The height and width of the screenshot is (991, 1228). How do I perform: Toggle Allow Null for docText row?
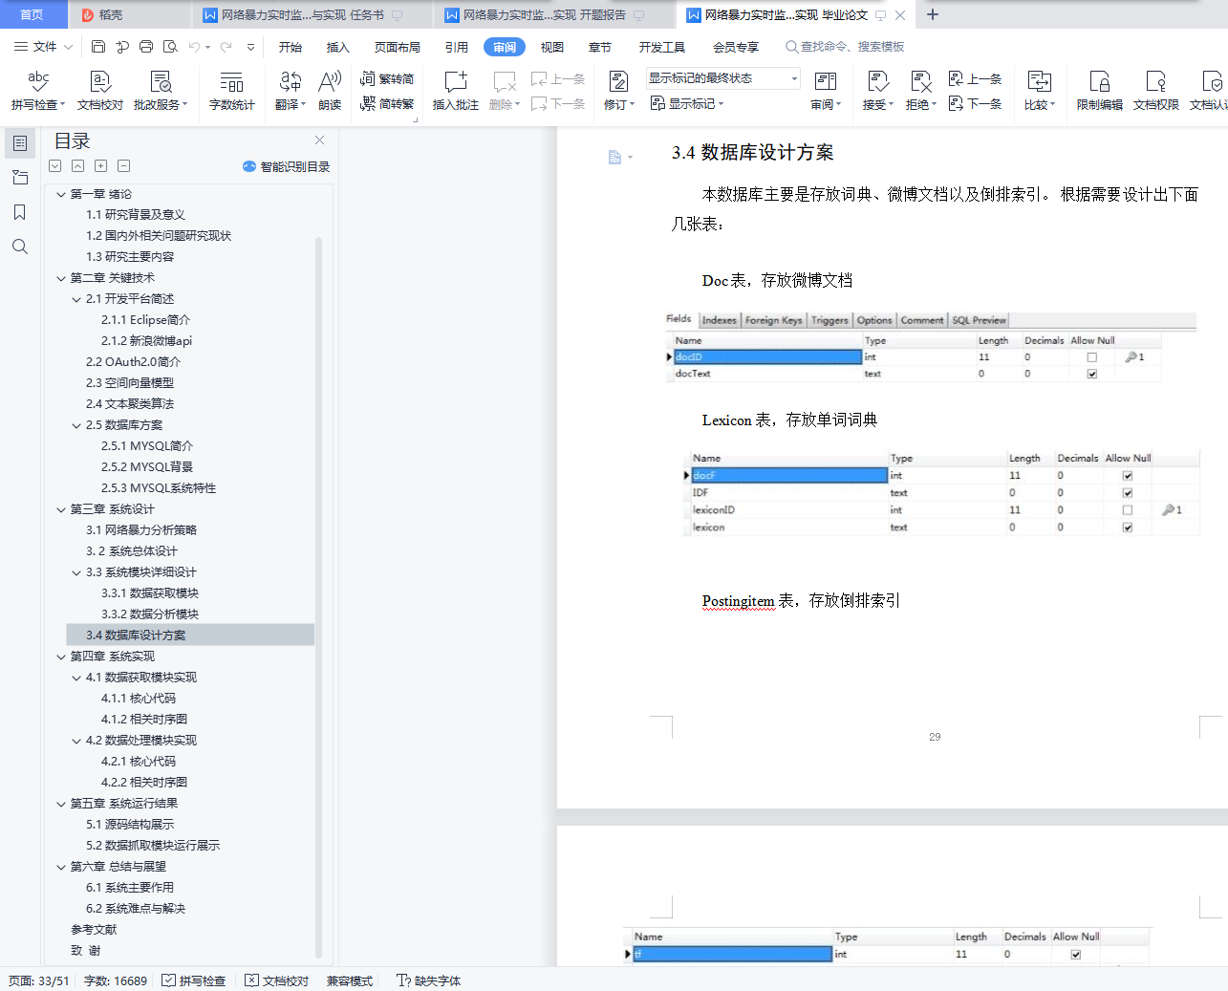[x=1091, y=374]
